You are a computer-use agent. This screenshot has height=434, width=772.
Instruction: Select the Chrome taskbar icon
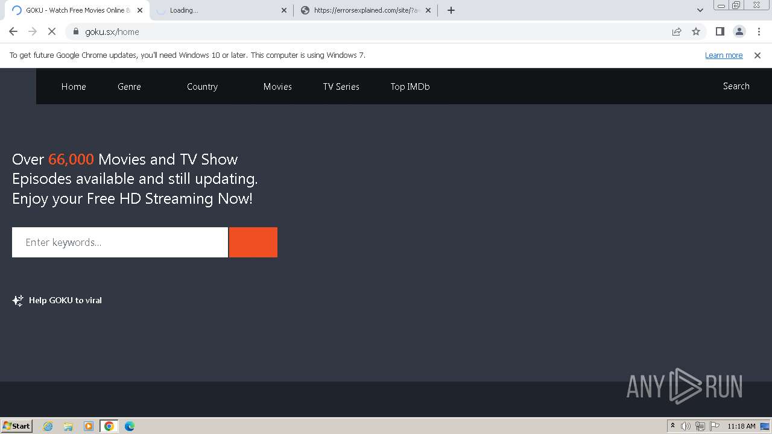coord(109,426)
